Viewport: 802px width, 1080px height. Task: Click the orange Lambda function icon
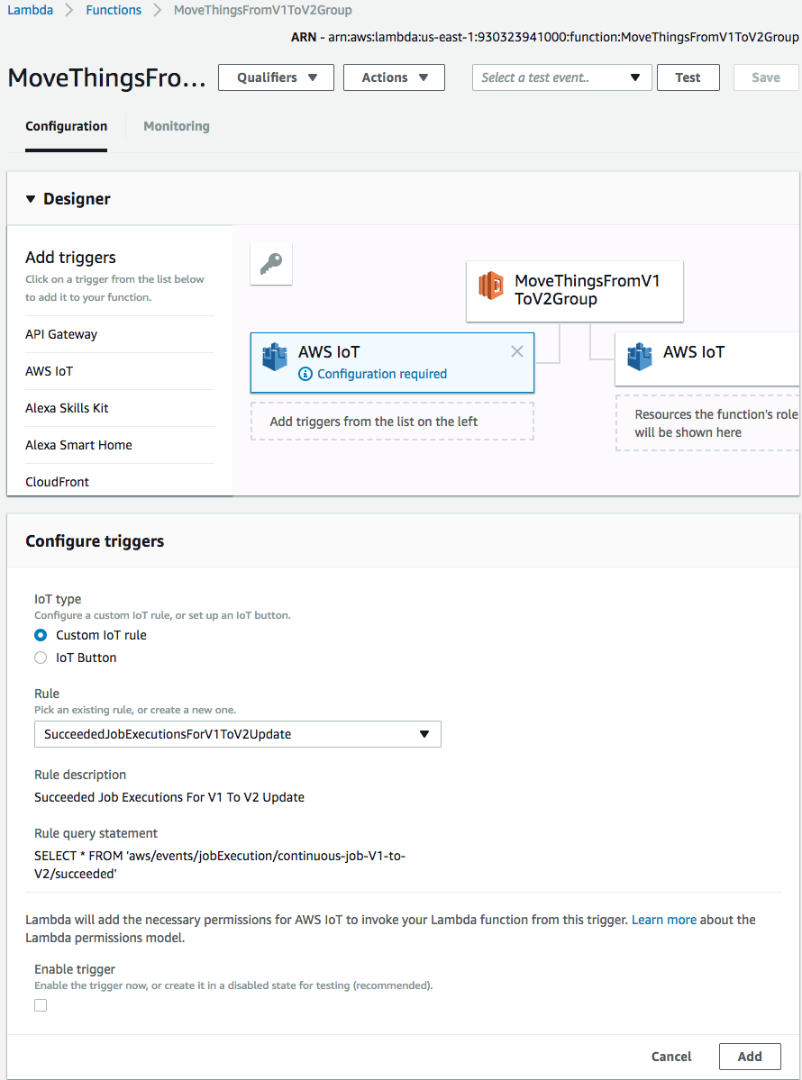[x=491, y=286]
